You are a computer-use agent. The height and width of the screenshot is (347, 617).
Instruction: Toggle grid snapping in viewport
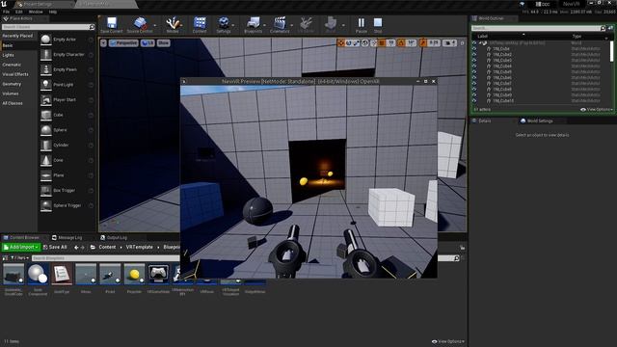pyautogui.click(x=382, y=42)
